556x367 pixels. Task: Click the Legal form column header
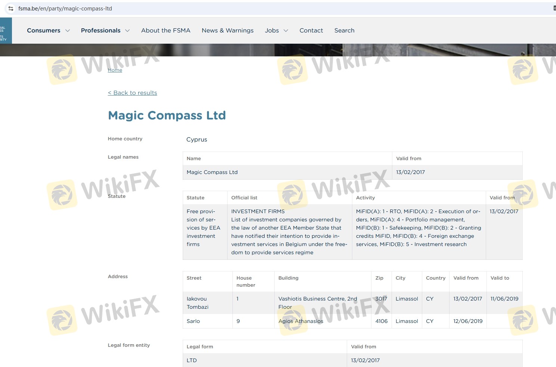tap(200, 347)
